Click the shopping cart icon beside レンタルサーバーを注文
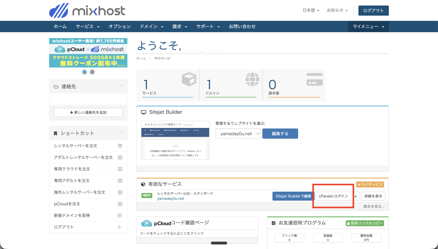438x249 pixels. (120, 146)
